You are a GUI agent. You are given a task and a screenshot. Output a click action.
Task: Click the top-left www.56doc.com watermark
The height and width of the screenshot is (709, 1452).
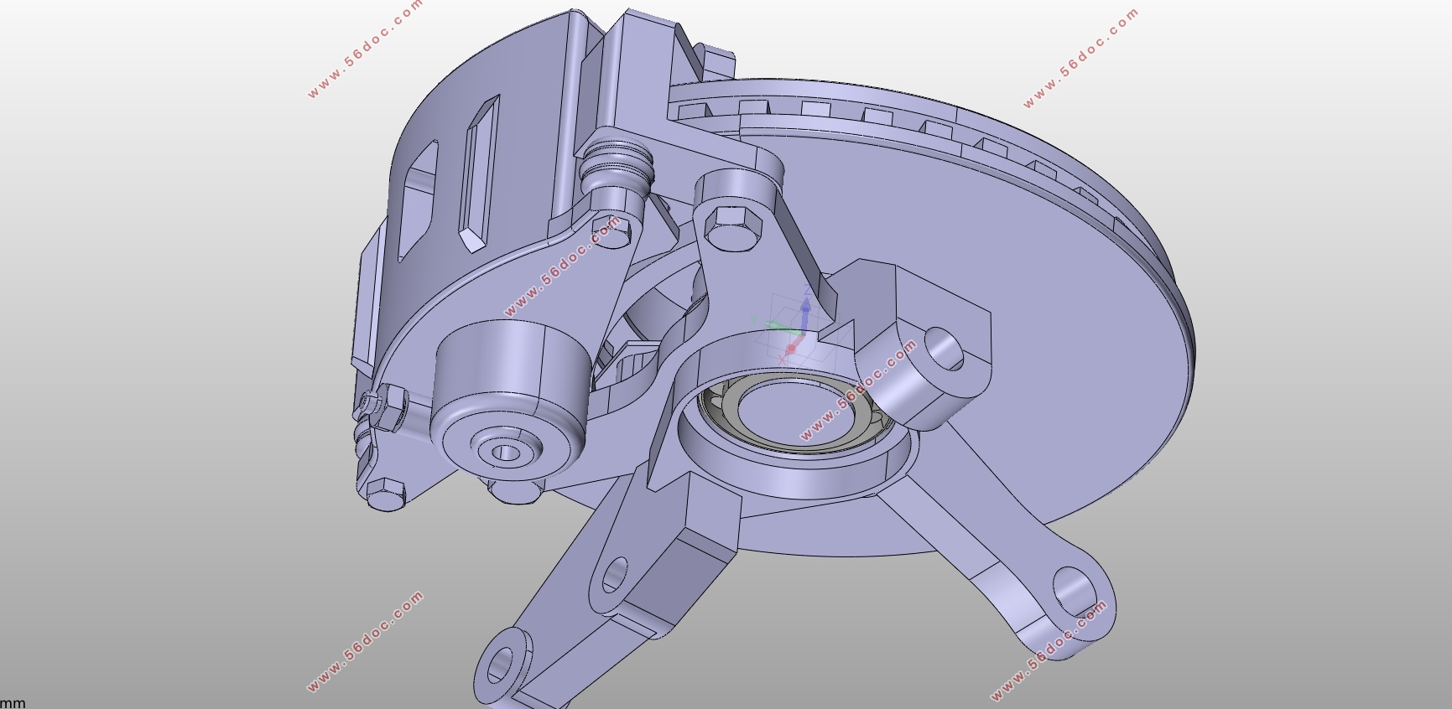pos(365,50)
